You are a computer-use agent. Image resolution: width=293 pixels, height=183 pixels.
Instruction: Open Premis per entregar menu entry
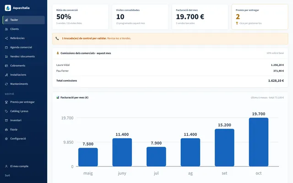pyautogui.click(x=24, y=102)
